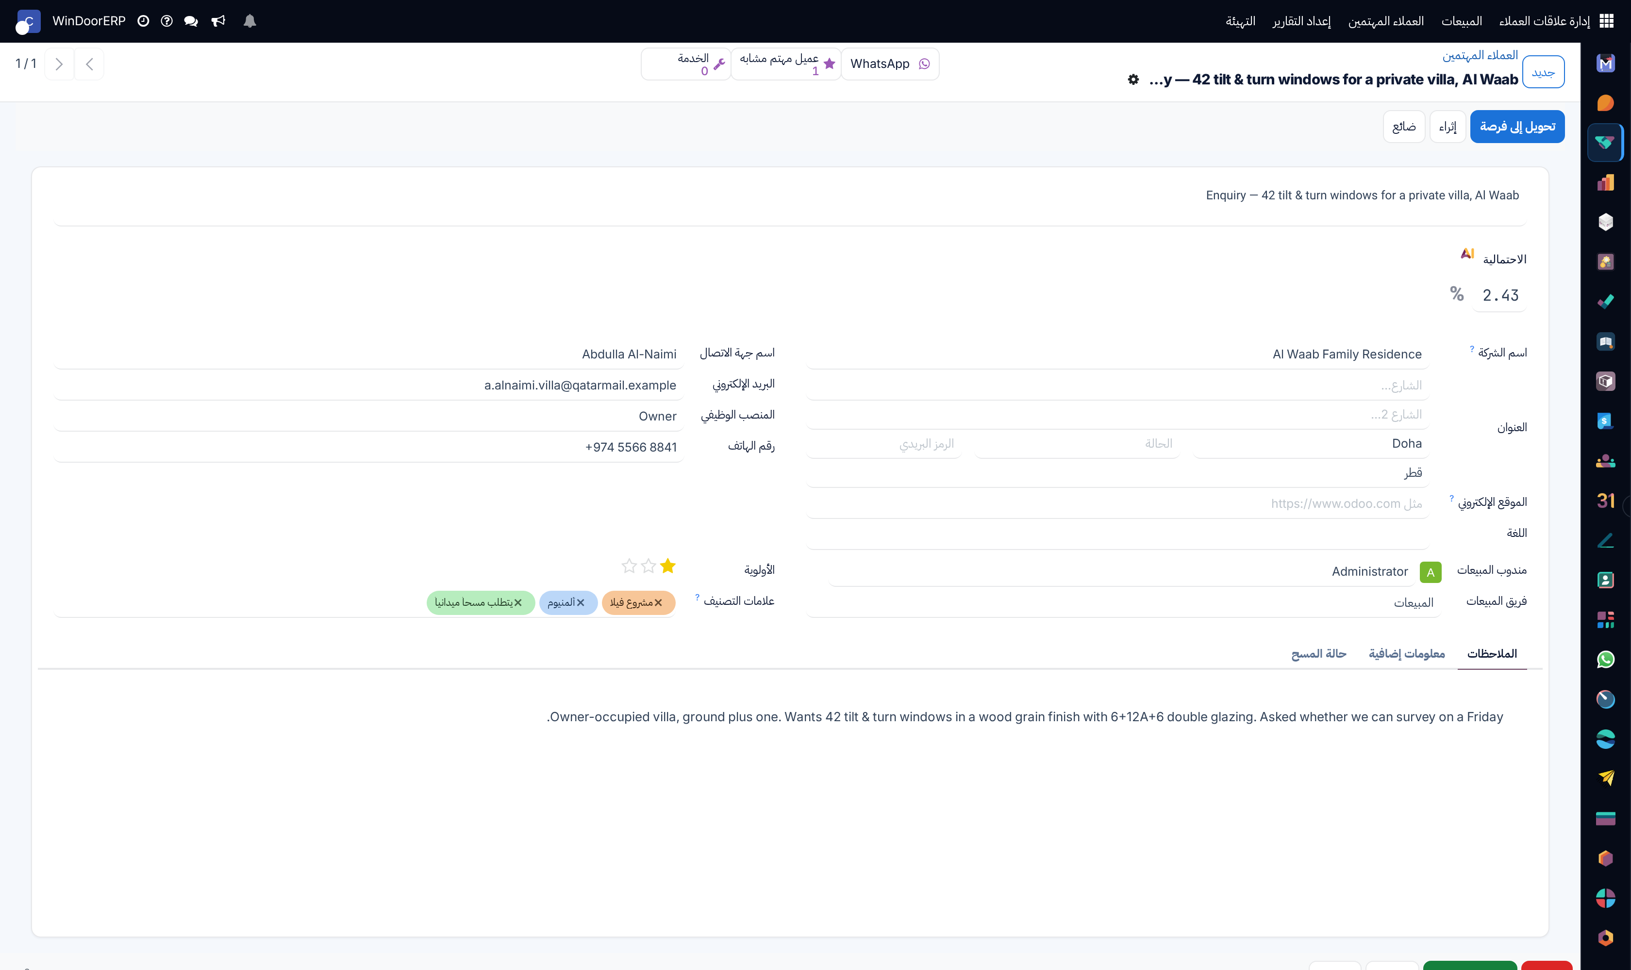Edit the probability 2.43 field
Image resolution: width=1631 pixels, height=970 pixels.
(x=1500, y=295)
